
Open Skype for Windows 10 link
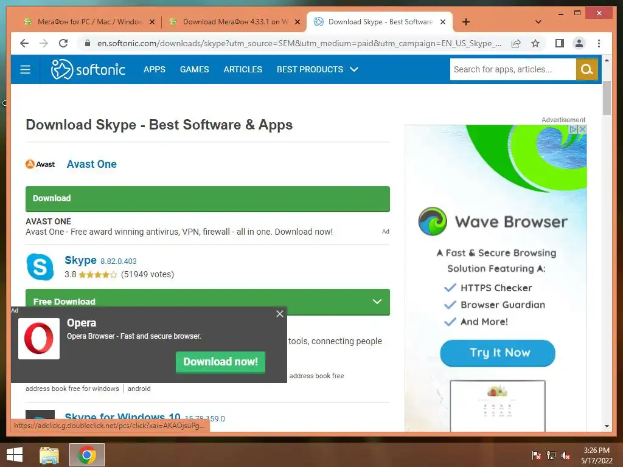[122, 417]
